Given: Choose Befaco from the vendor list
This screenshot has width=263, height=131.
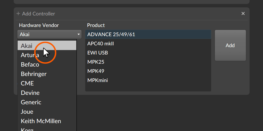Looking at the screenshot, I should tap(47, 64).
